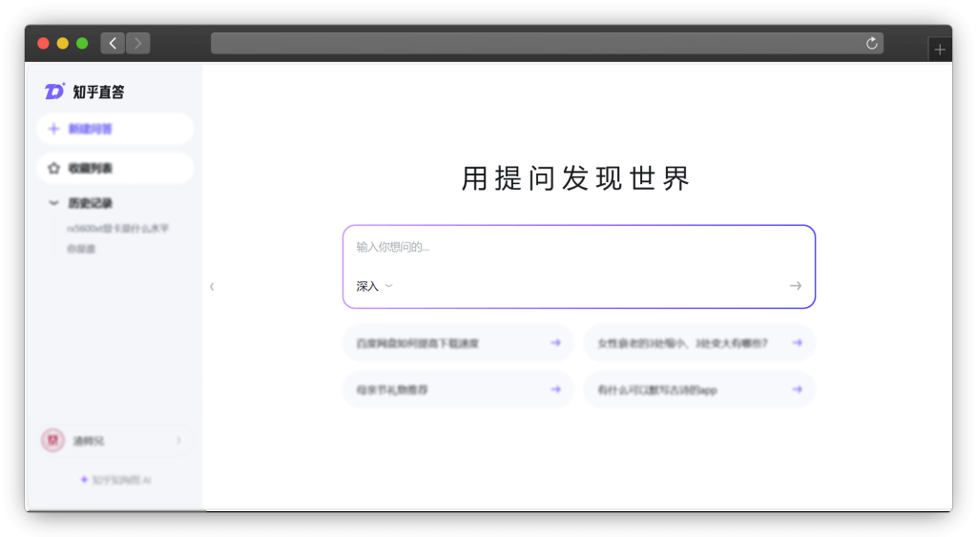Click the 知乎直答 logo

pos(84,92)
